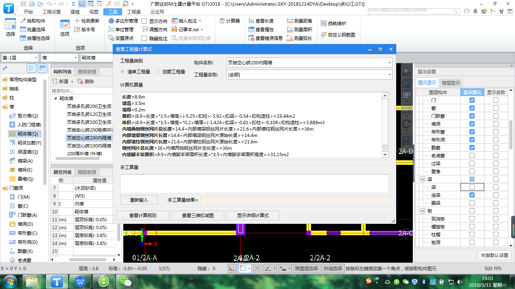This screenshot has height=289, width=515.
Task: Click the 搜索构件 search box
Action: pos(81,91)
